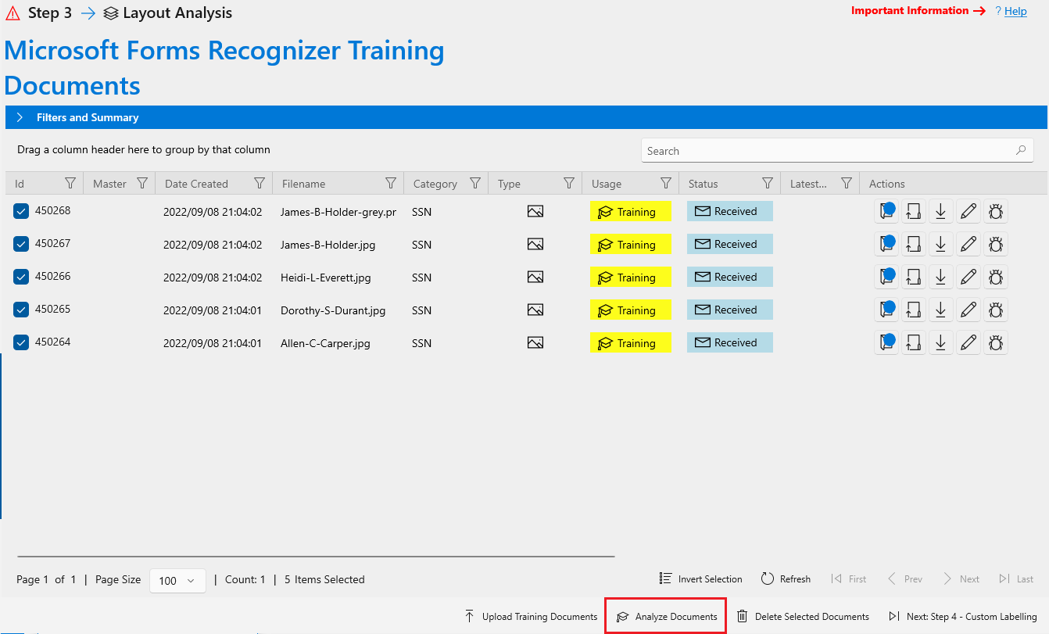Open the Type column filter
The image size is (1049, 634).
(569, 183)
